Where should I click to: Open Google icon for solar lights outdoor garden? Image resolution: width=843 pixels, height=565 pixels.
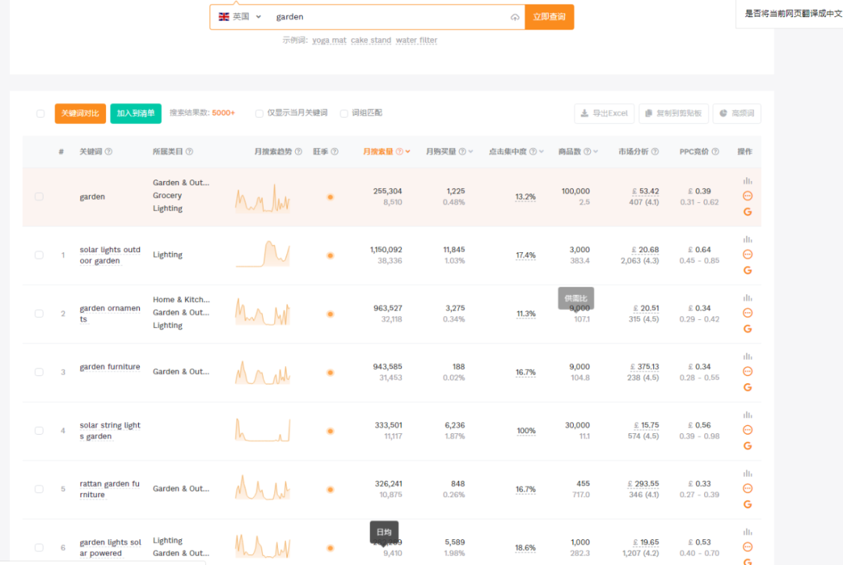(747, 271)
